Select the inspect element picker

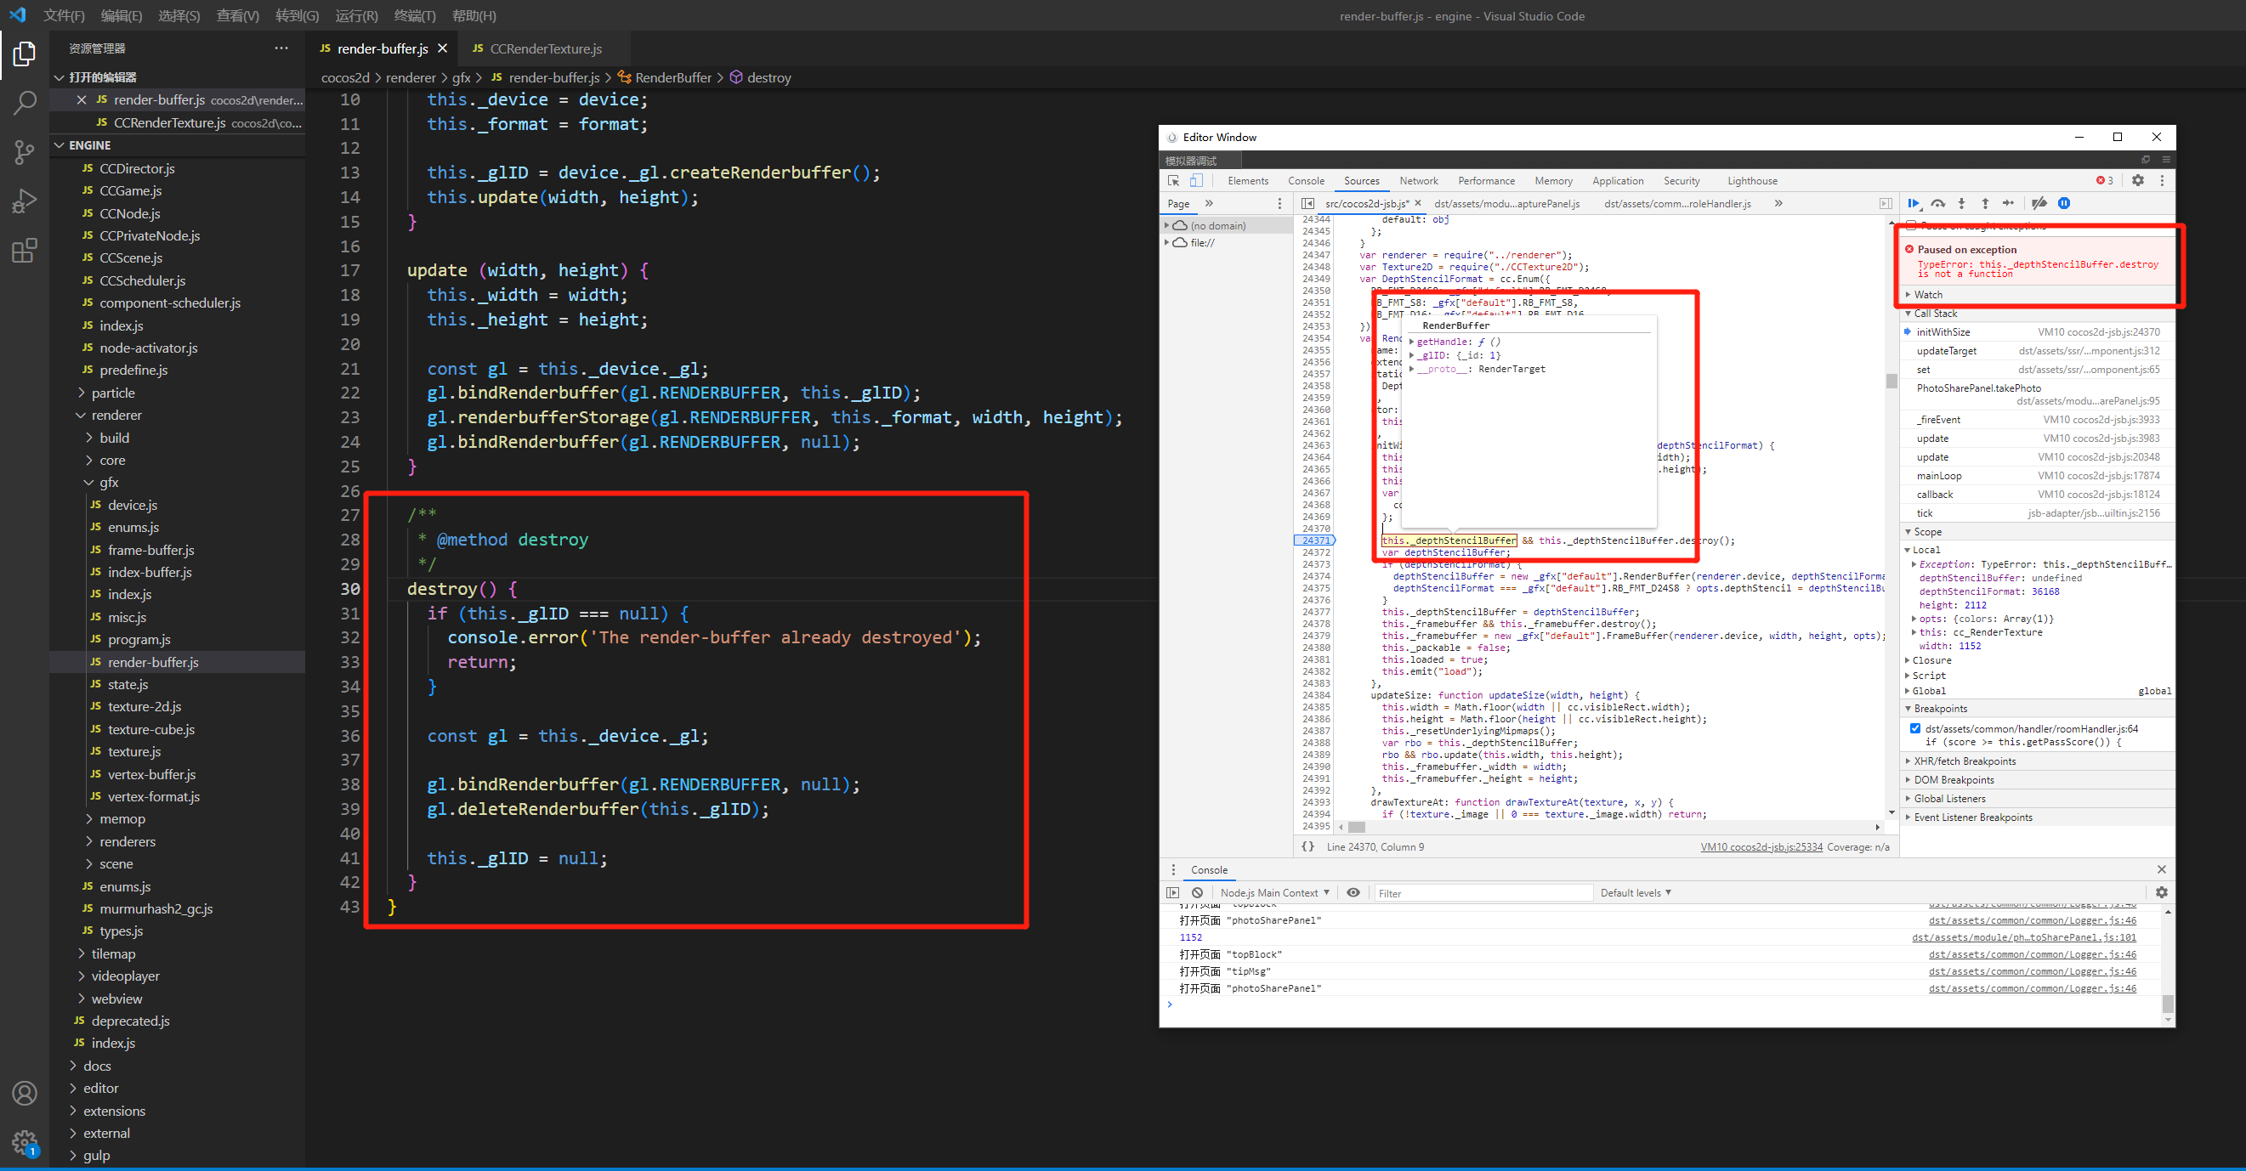[x=1173, y=180]
